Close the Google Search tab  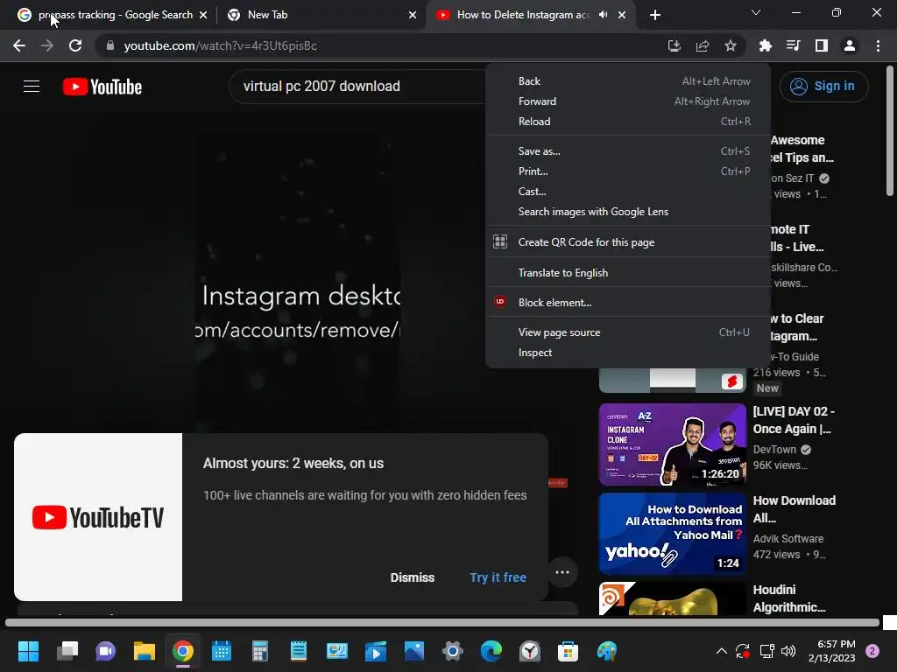click(203, 15)
